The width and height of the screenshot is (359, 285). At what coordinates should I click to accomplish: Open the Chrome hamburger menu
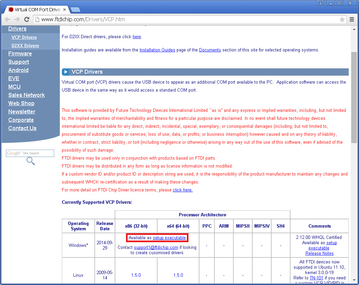coord(352,20)
